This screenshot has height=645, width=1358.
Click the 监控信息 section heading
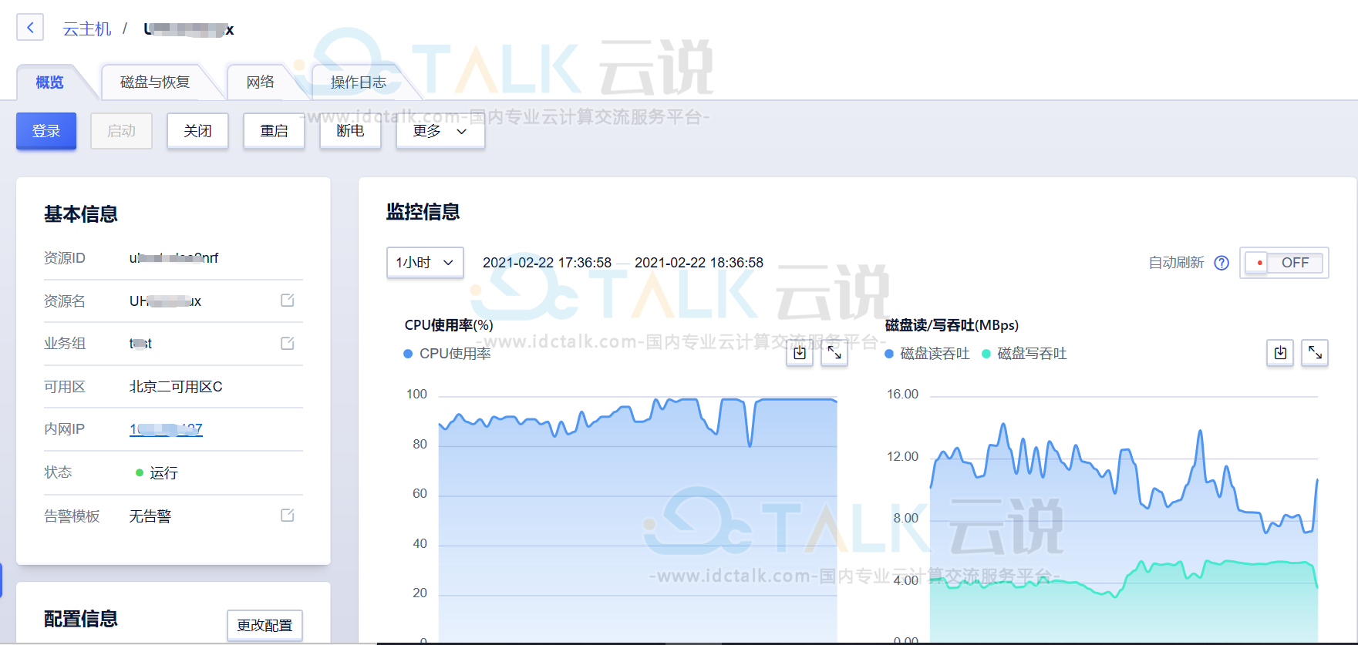[423, 212]
